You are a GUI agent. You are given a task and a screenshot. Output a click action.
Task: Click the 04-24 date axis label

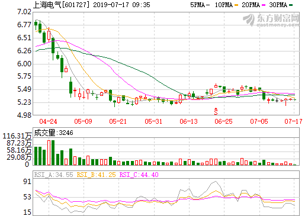click(x=48, y=121)
